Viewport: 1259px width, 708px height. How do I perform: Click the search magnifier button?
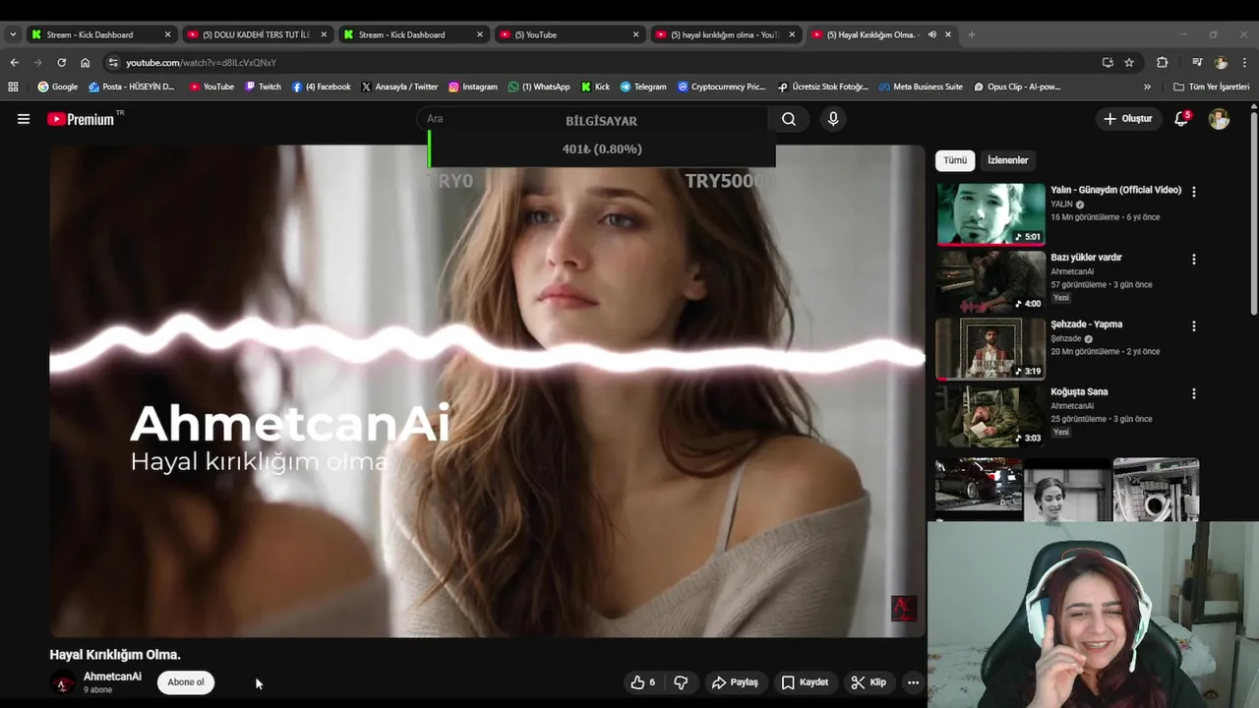[789, 119]
